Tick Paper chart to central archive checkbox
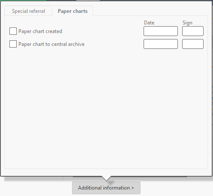 pos(13,44)
